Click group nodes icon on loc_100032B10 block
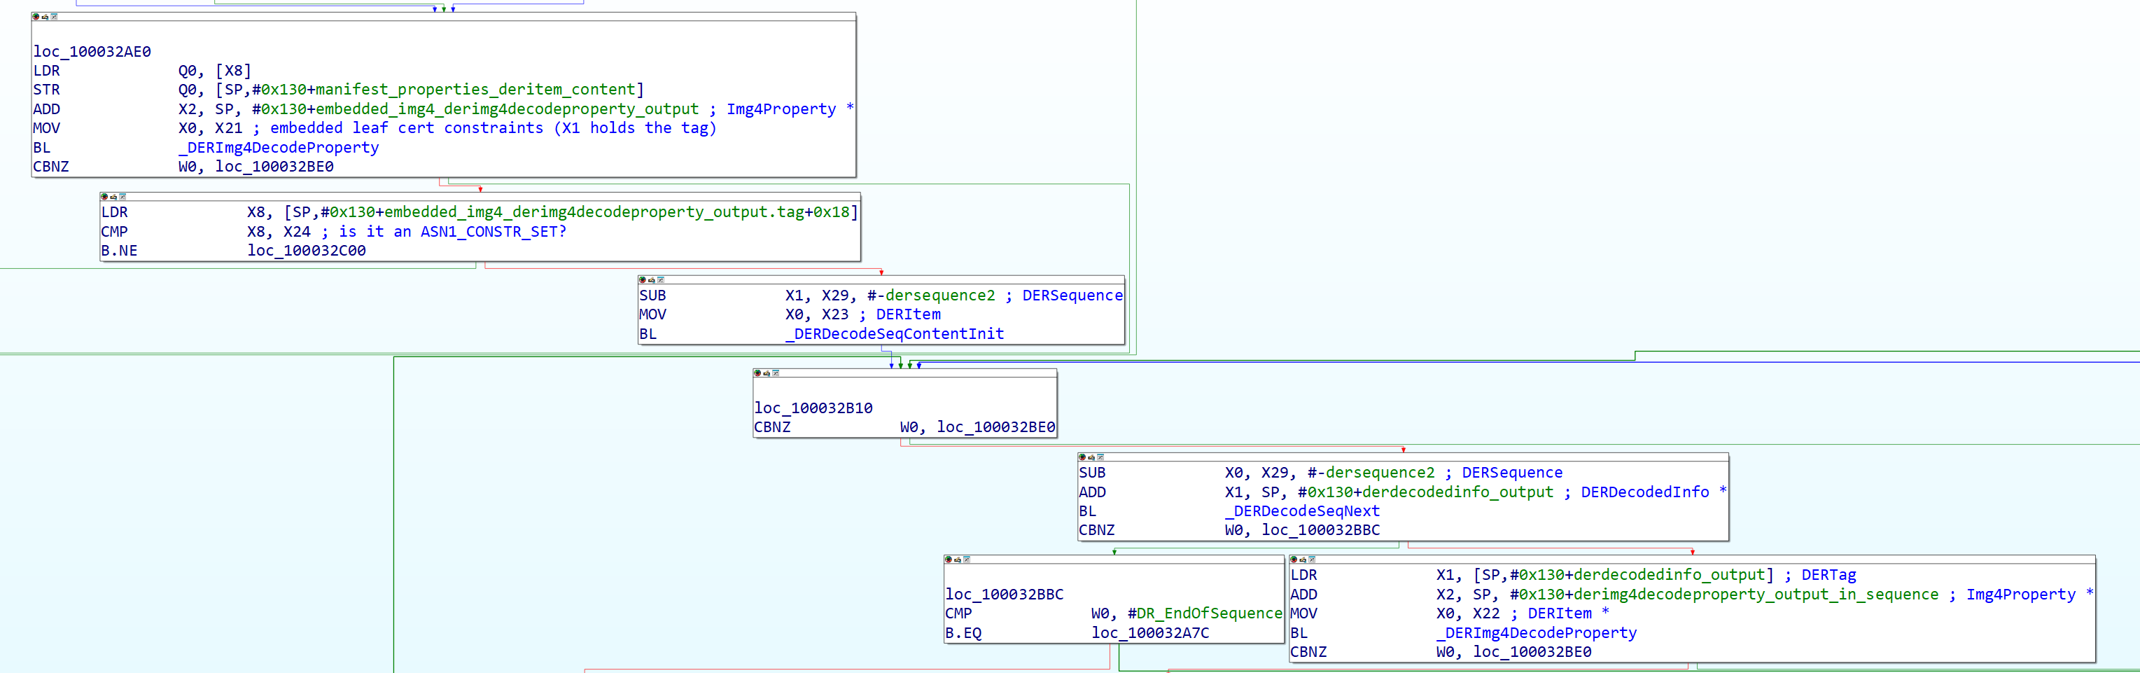This screenshot has width=2140, height=673. 775,373
